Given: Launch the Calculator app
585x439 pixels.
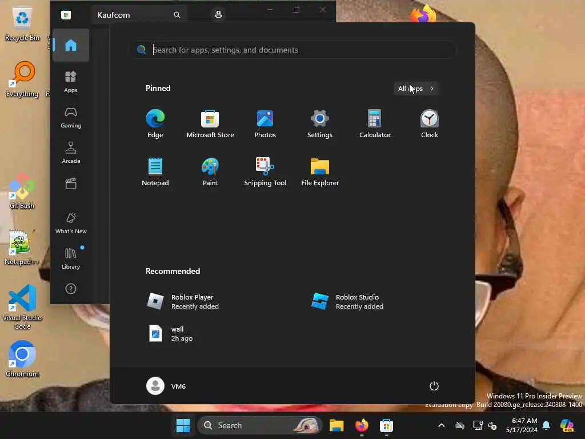Looking at the screenshot, I should (x=375, y=124).
